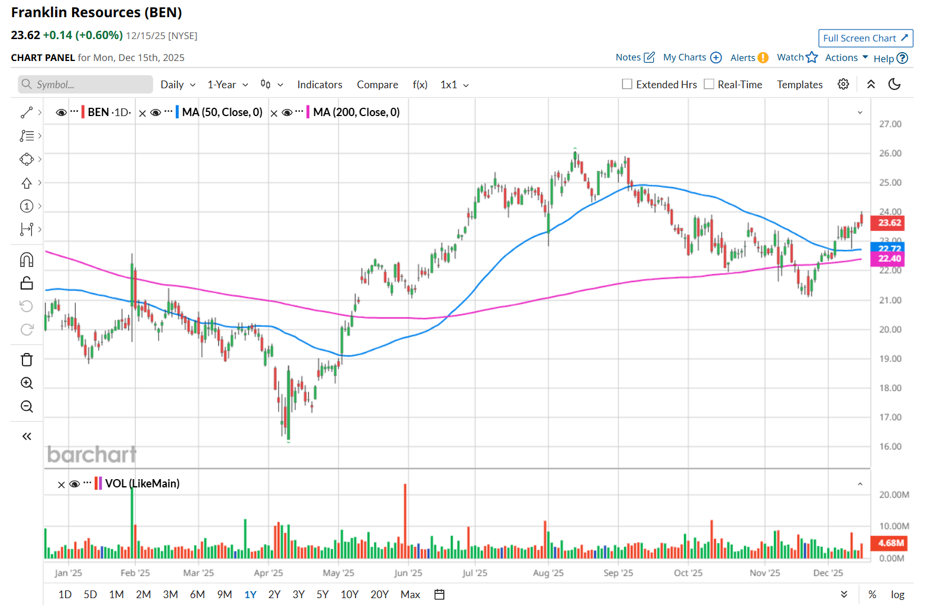Open chart settings gear
936x610 pixels.
pos(843,85)
